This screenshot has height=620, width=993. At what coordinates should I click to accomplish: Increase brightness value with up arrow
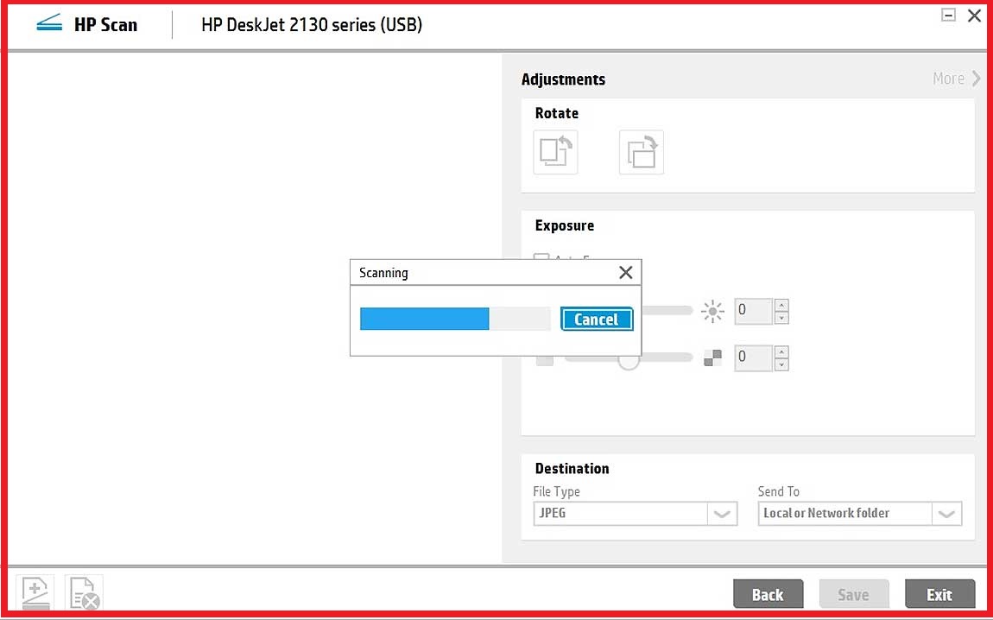781,305
